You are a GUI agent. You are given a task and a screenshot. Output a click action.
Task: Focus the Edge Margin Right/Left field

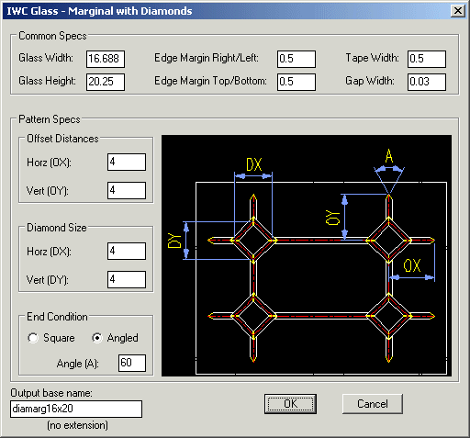tap(297, 59)
